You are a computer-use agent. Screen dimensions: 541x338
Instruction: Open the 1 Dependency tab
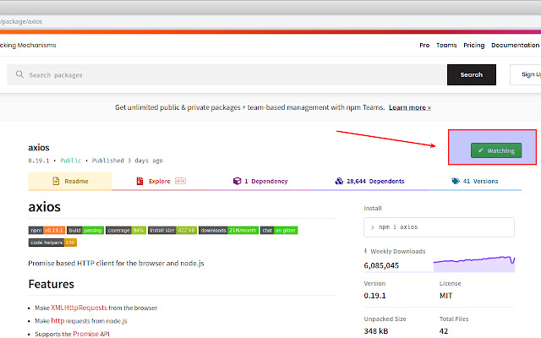click(260, 181)
